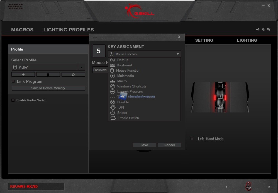Click the mouse device icon at bottom
The height and width of the screenshot is (193, 278).
coord(248,186)
